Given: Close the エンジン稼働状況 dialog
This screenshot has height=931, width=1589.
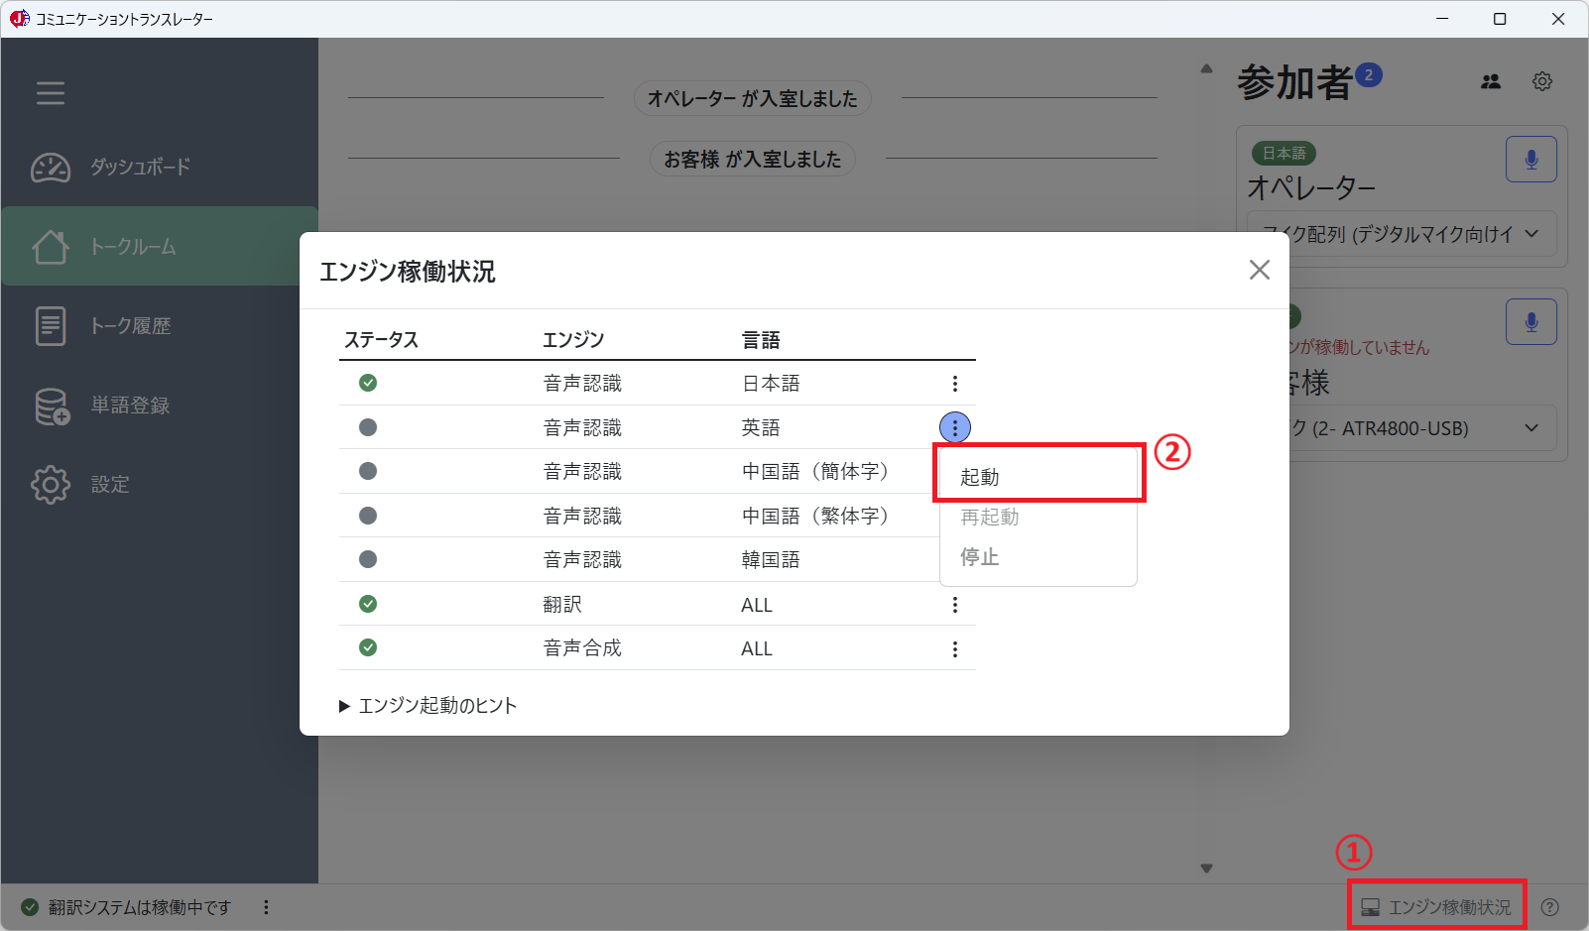Looking at the screenshot, I should coord(1259,269).
